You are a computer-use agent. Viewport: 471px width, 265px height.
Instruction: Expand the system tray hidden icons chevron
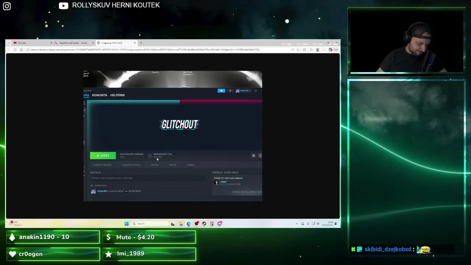pyautogui.click(x=297, y=223)
